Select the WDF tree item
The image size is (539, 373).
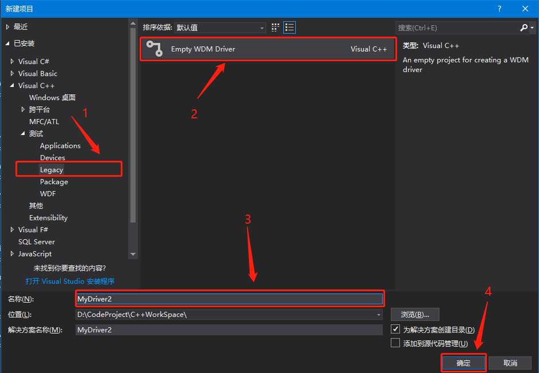point(48,193)
